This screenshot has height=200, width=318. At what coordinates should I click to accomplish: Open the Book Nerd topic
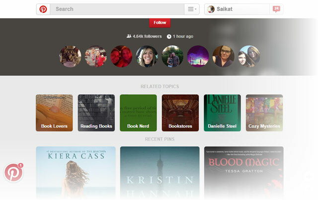138,113
